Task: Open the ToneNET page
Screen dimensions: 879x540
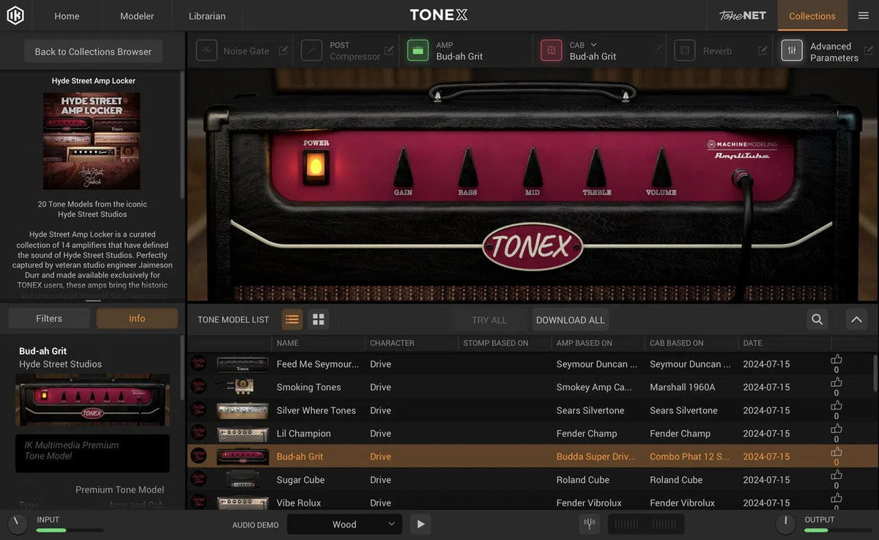Action: coord(741,15)
